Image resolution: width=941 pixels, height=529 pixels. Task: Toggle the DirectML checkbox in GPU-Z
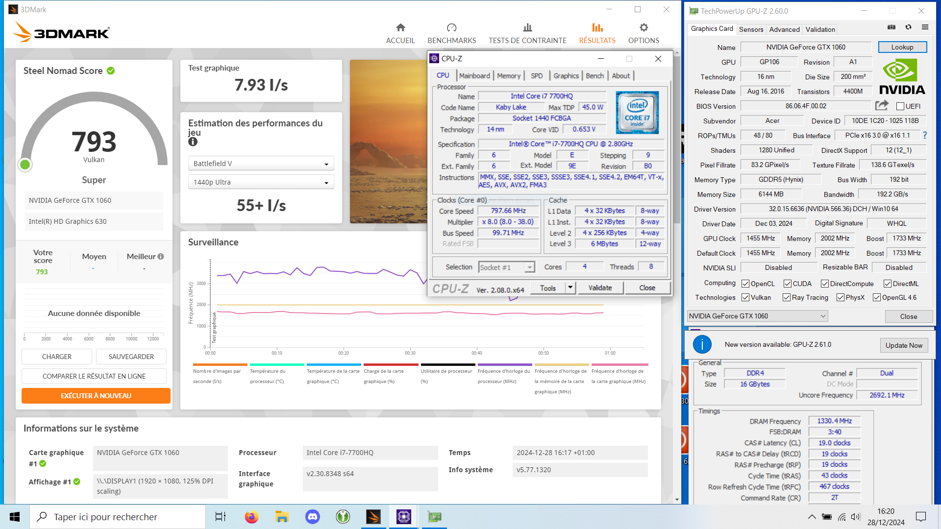pyautogui.click(x=888, y=284)
